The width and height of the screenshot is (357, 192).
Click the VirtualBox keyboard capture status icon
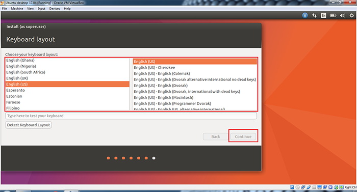point(341,187)
